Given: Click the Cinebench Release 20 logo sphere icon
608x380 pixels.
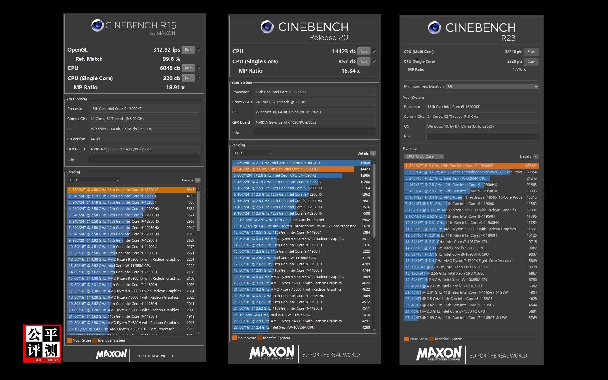Looking at the screenshot, I should tap(267, 27).
